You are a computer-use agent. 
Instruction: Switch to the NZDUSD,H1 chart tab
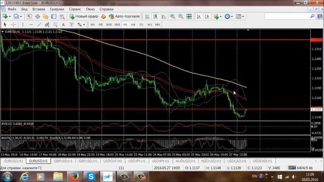(x=211, y=161)
